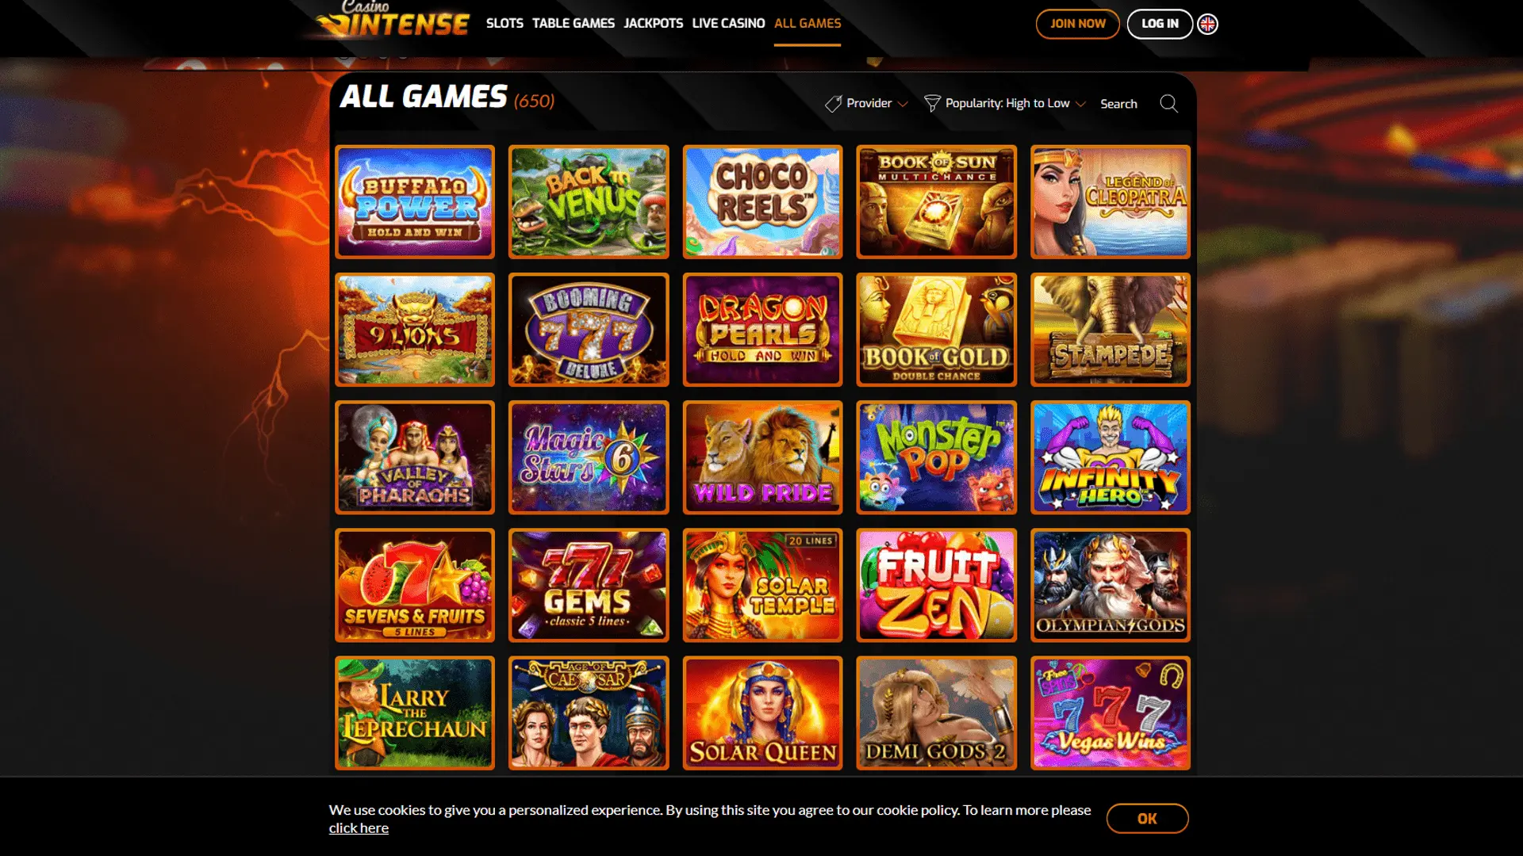Image resolution: width=1523 pixels, height=856 pixels.
Task: Switch to Jackpots tab
Action: [653, 23]
